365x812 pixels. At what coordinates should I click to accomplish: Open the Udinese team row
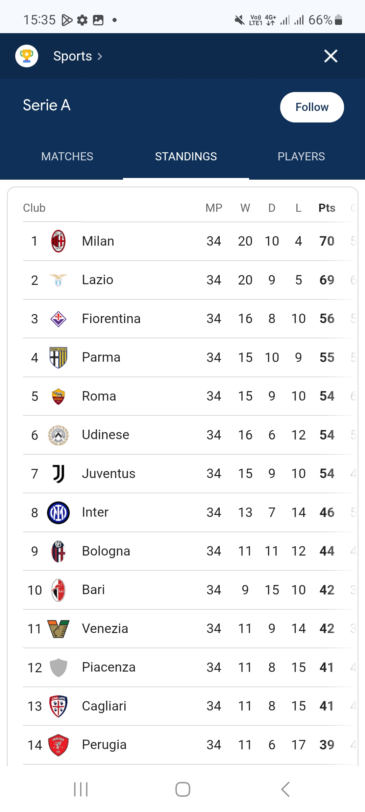(182, 435)
